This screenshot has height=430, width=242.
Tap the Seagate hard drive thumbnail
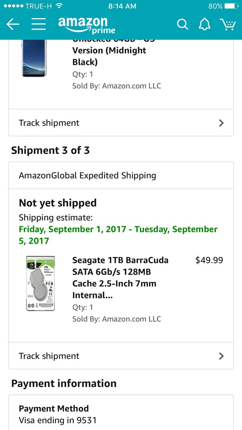(41, 283)
